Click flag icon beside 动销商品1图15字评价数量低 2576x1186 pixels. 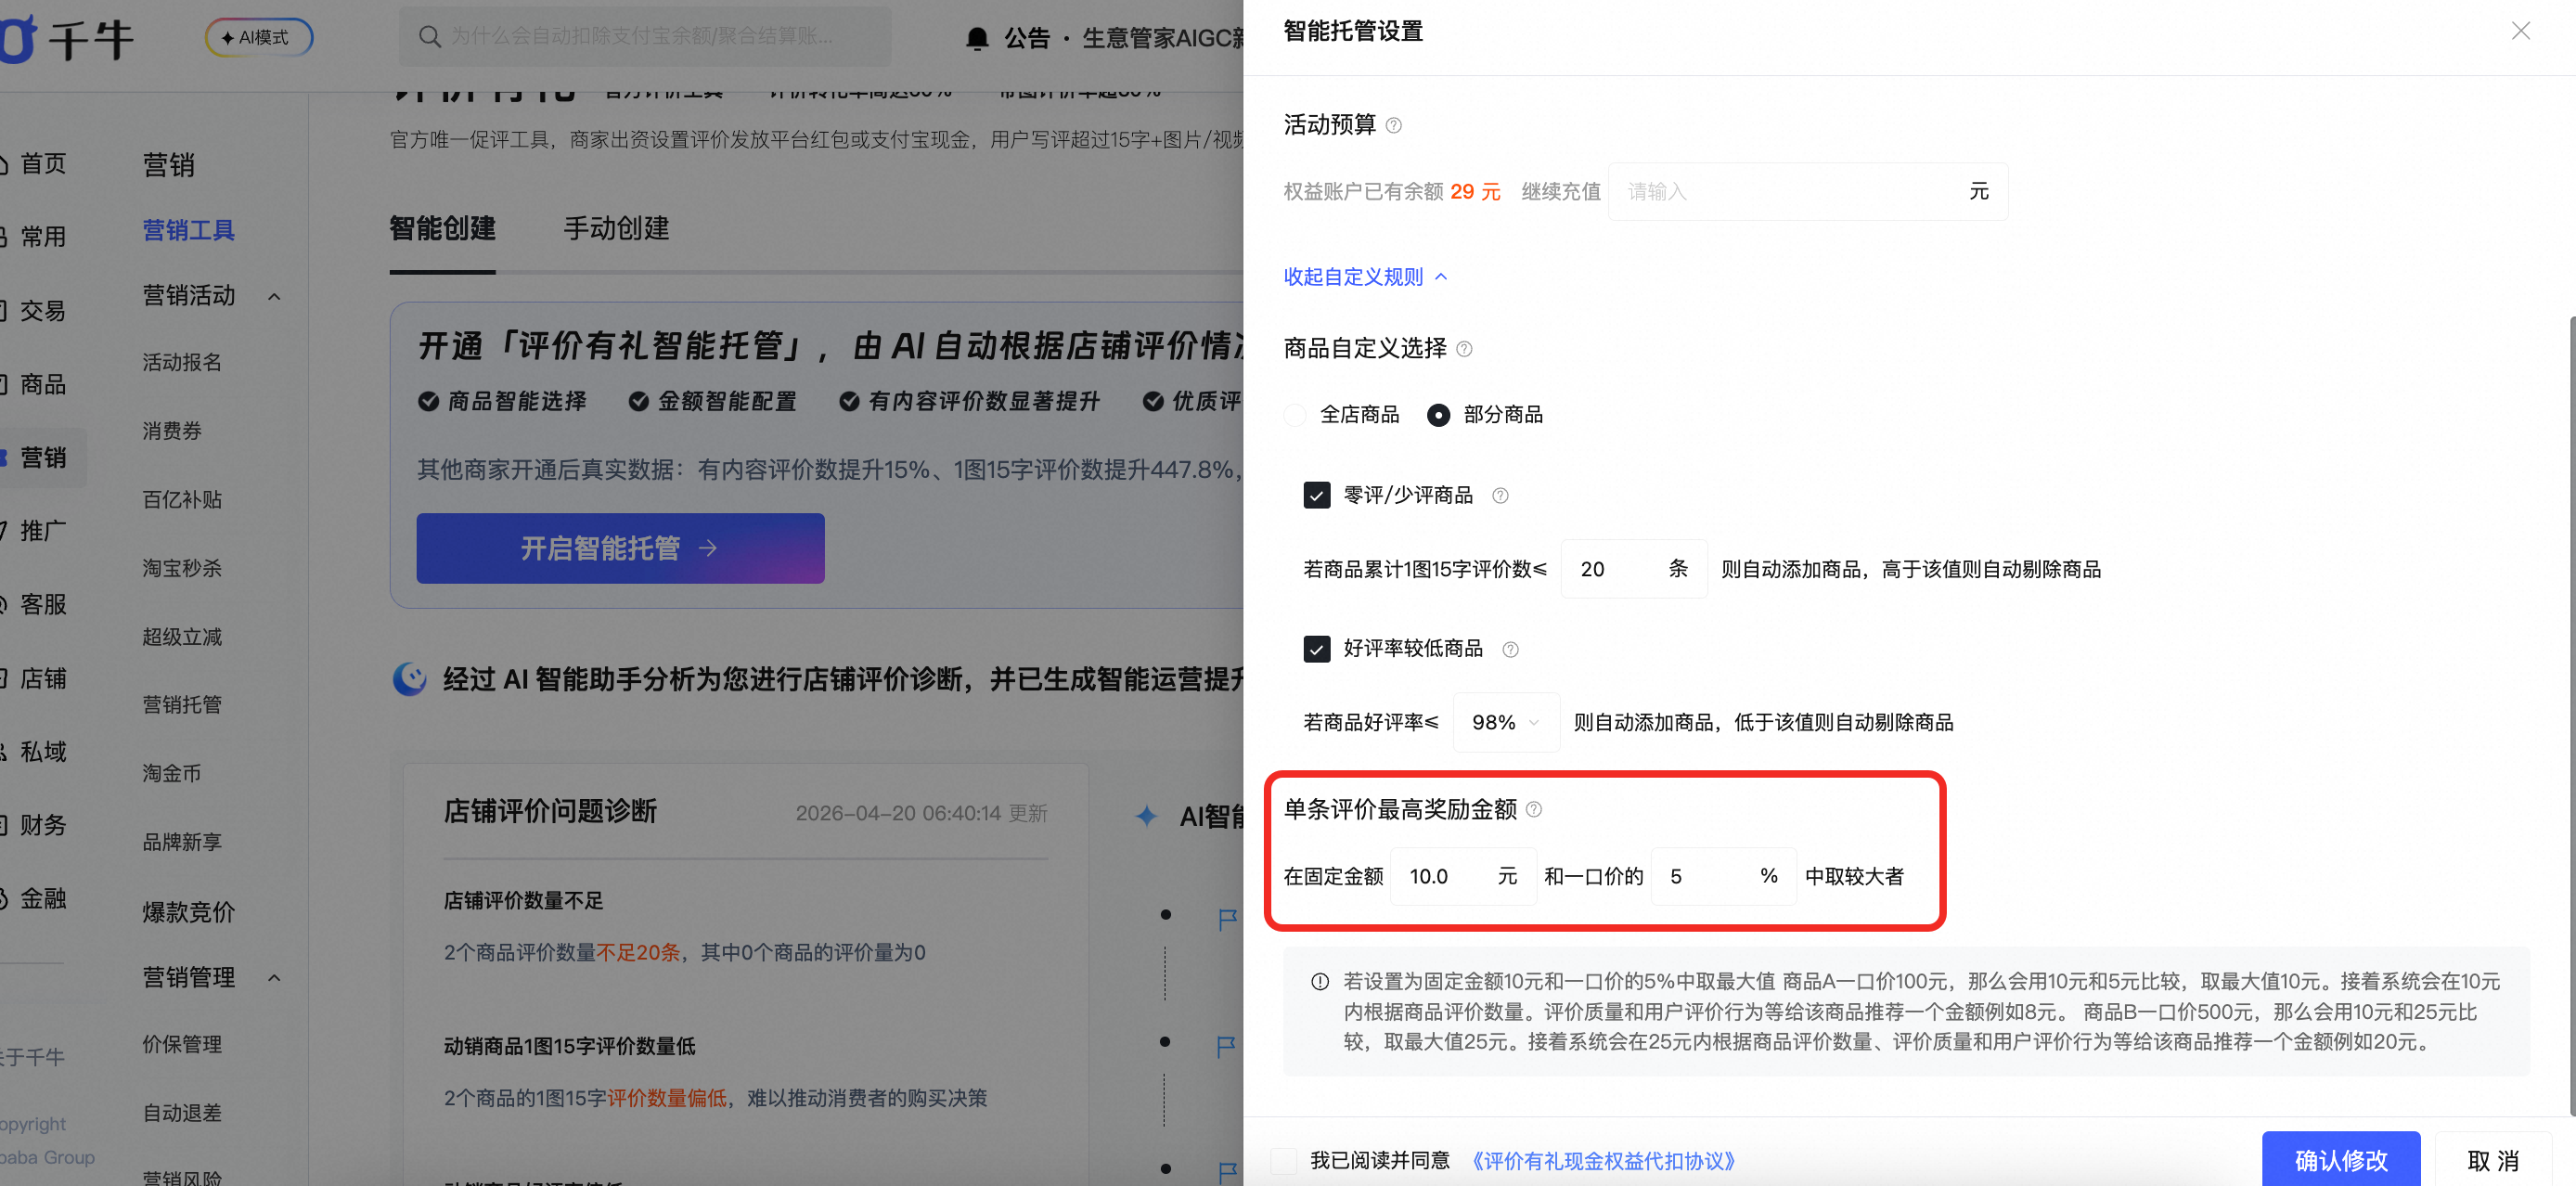(1226, 1046)
